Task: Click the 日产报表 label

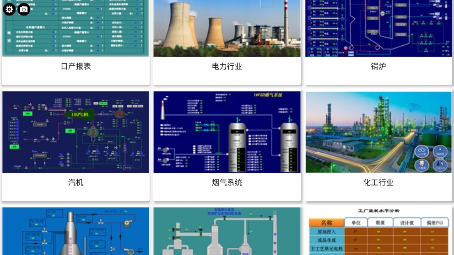Action: [x=76, y=66]
